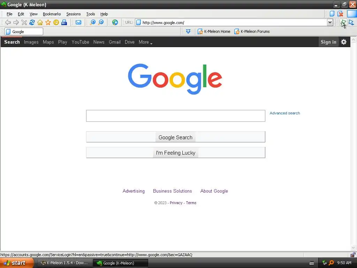Screen dimensions: 357x268
Task: Click the scrollbar up arrow
Action: 354,40
